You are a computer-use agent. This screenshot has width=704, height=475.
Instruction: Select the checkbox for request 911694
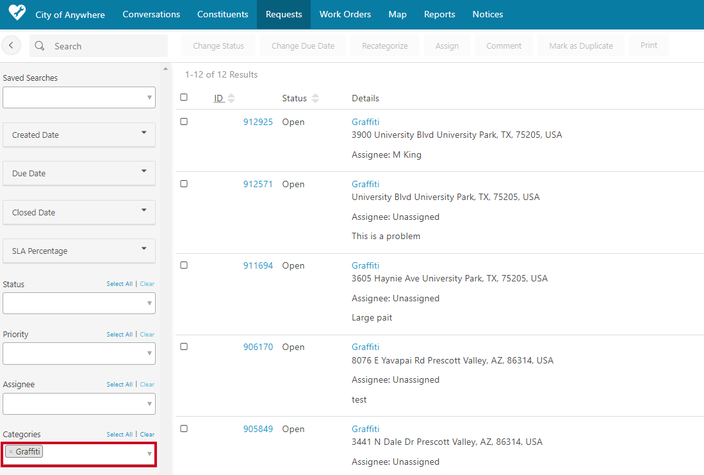184,265
